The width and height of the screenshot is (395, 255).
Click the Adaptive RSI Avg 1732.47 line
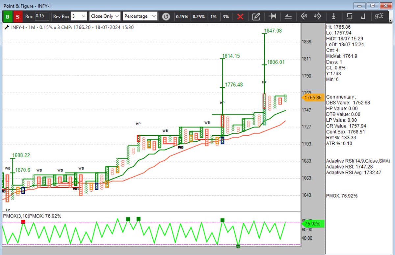tap(354, 172)
